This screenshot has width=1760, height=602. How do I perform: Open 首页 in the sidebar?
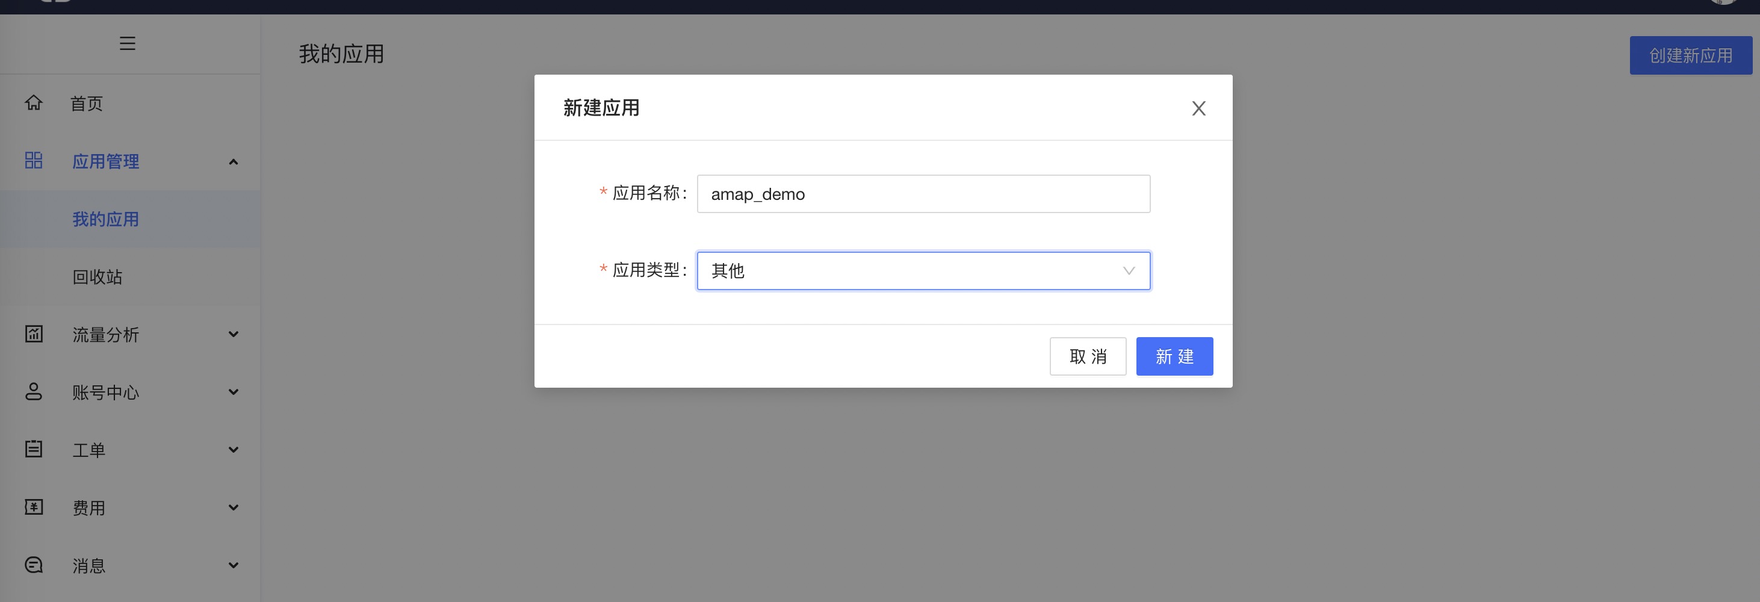[86, 103]
